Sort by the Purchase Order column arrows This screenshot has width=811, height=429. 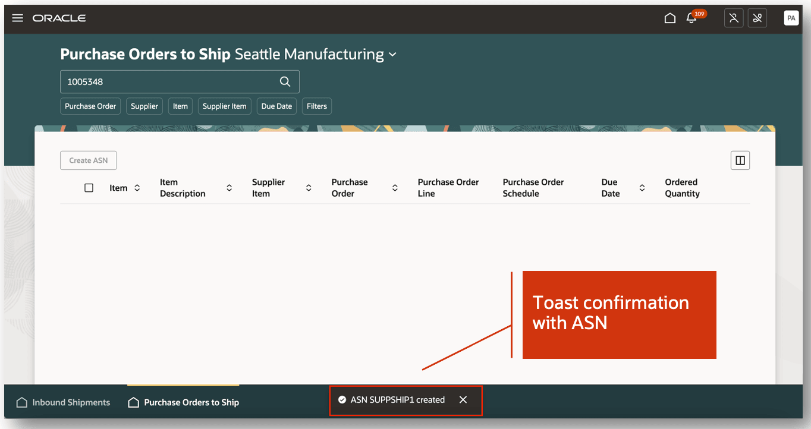point(395,188)
